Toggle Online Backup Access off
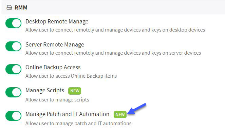 point(13,69)
